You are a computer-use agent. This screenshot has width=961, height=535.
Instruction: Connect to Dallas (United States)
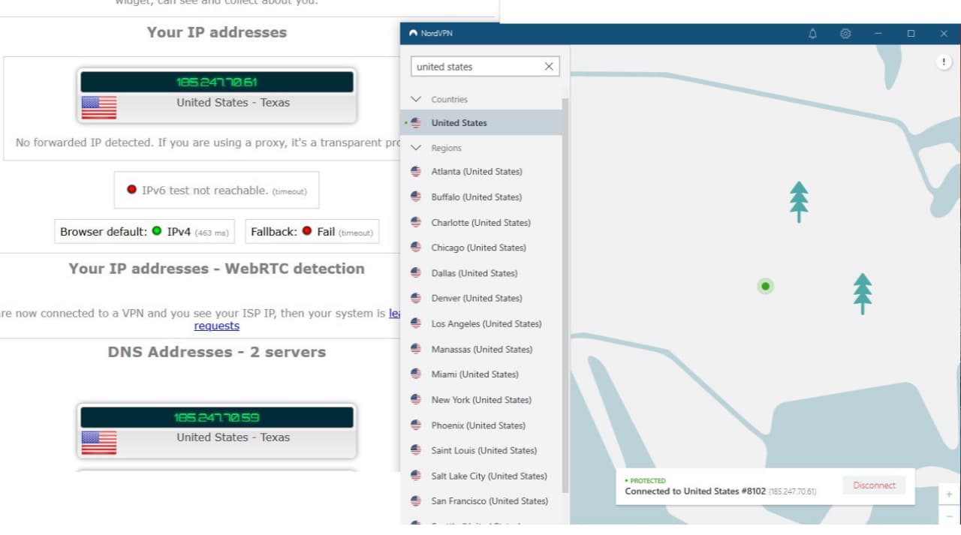point(474,273)
